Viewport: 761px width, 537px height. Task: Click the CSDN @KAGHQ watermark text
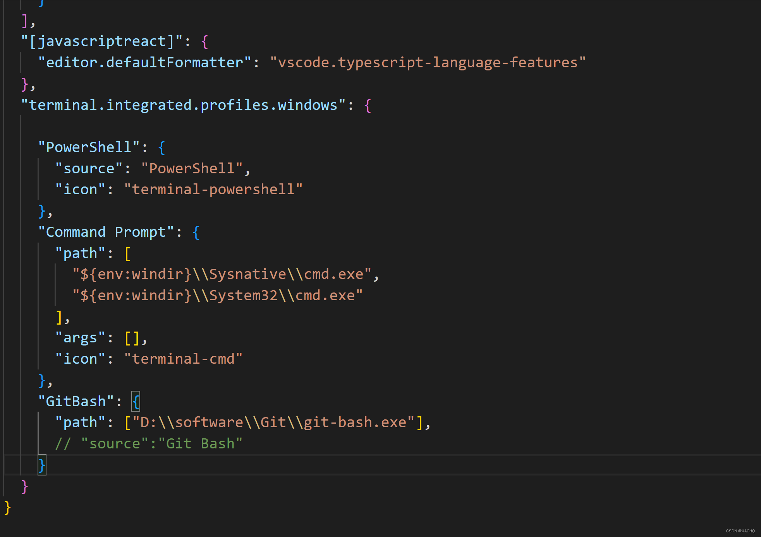coord(740,531)
